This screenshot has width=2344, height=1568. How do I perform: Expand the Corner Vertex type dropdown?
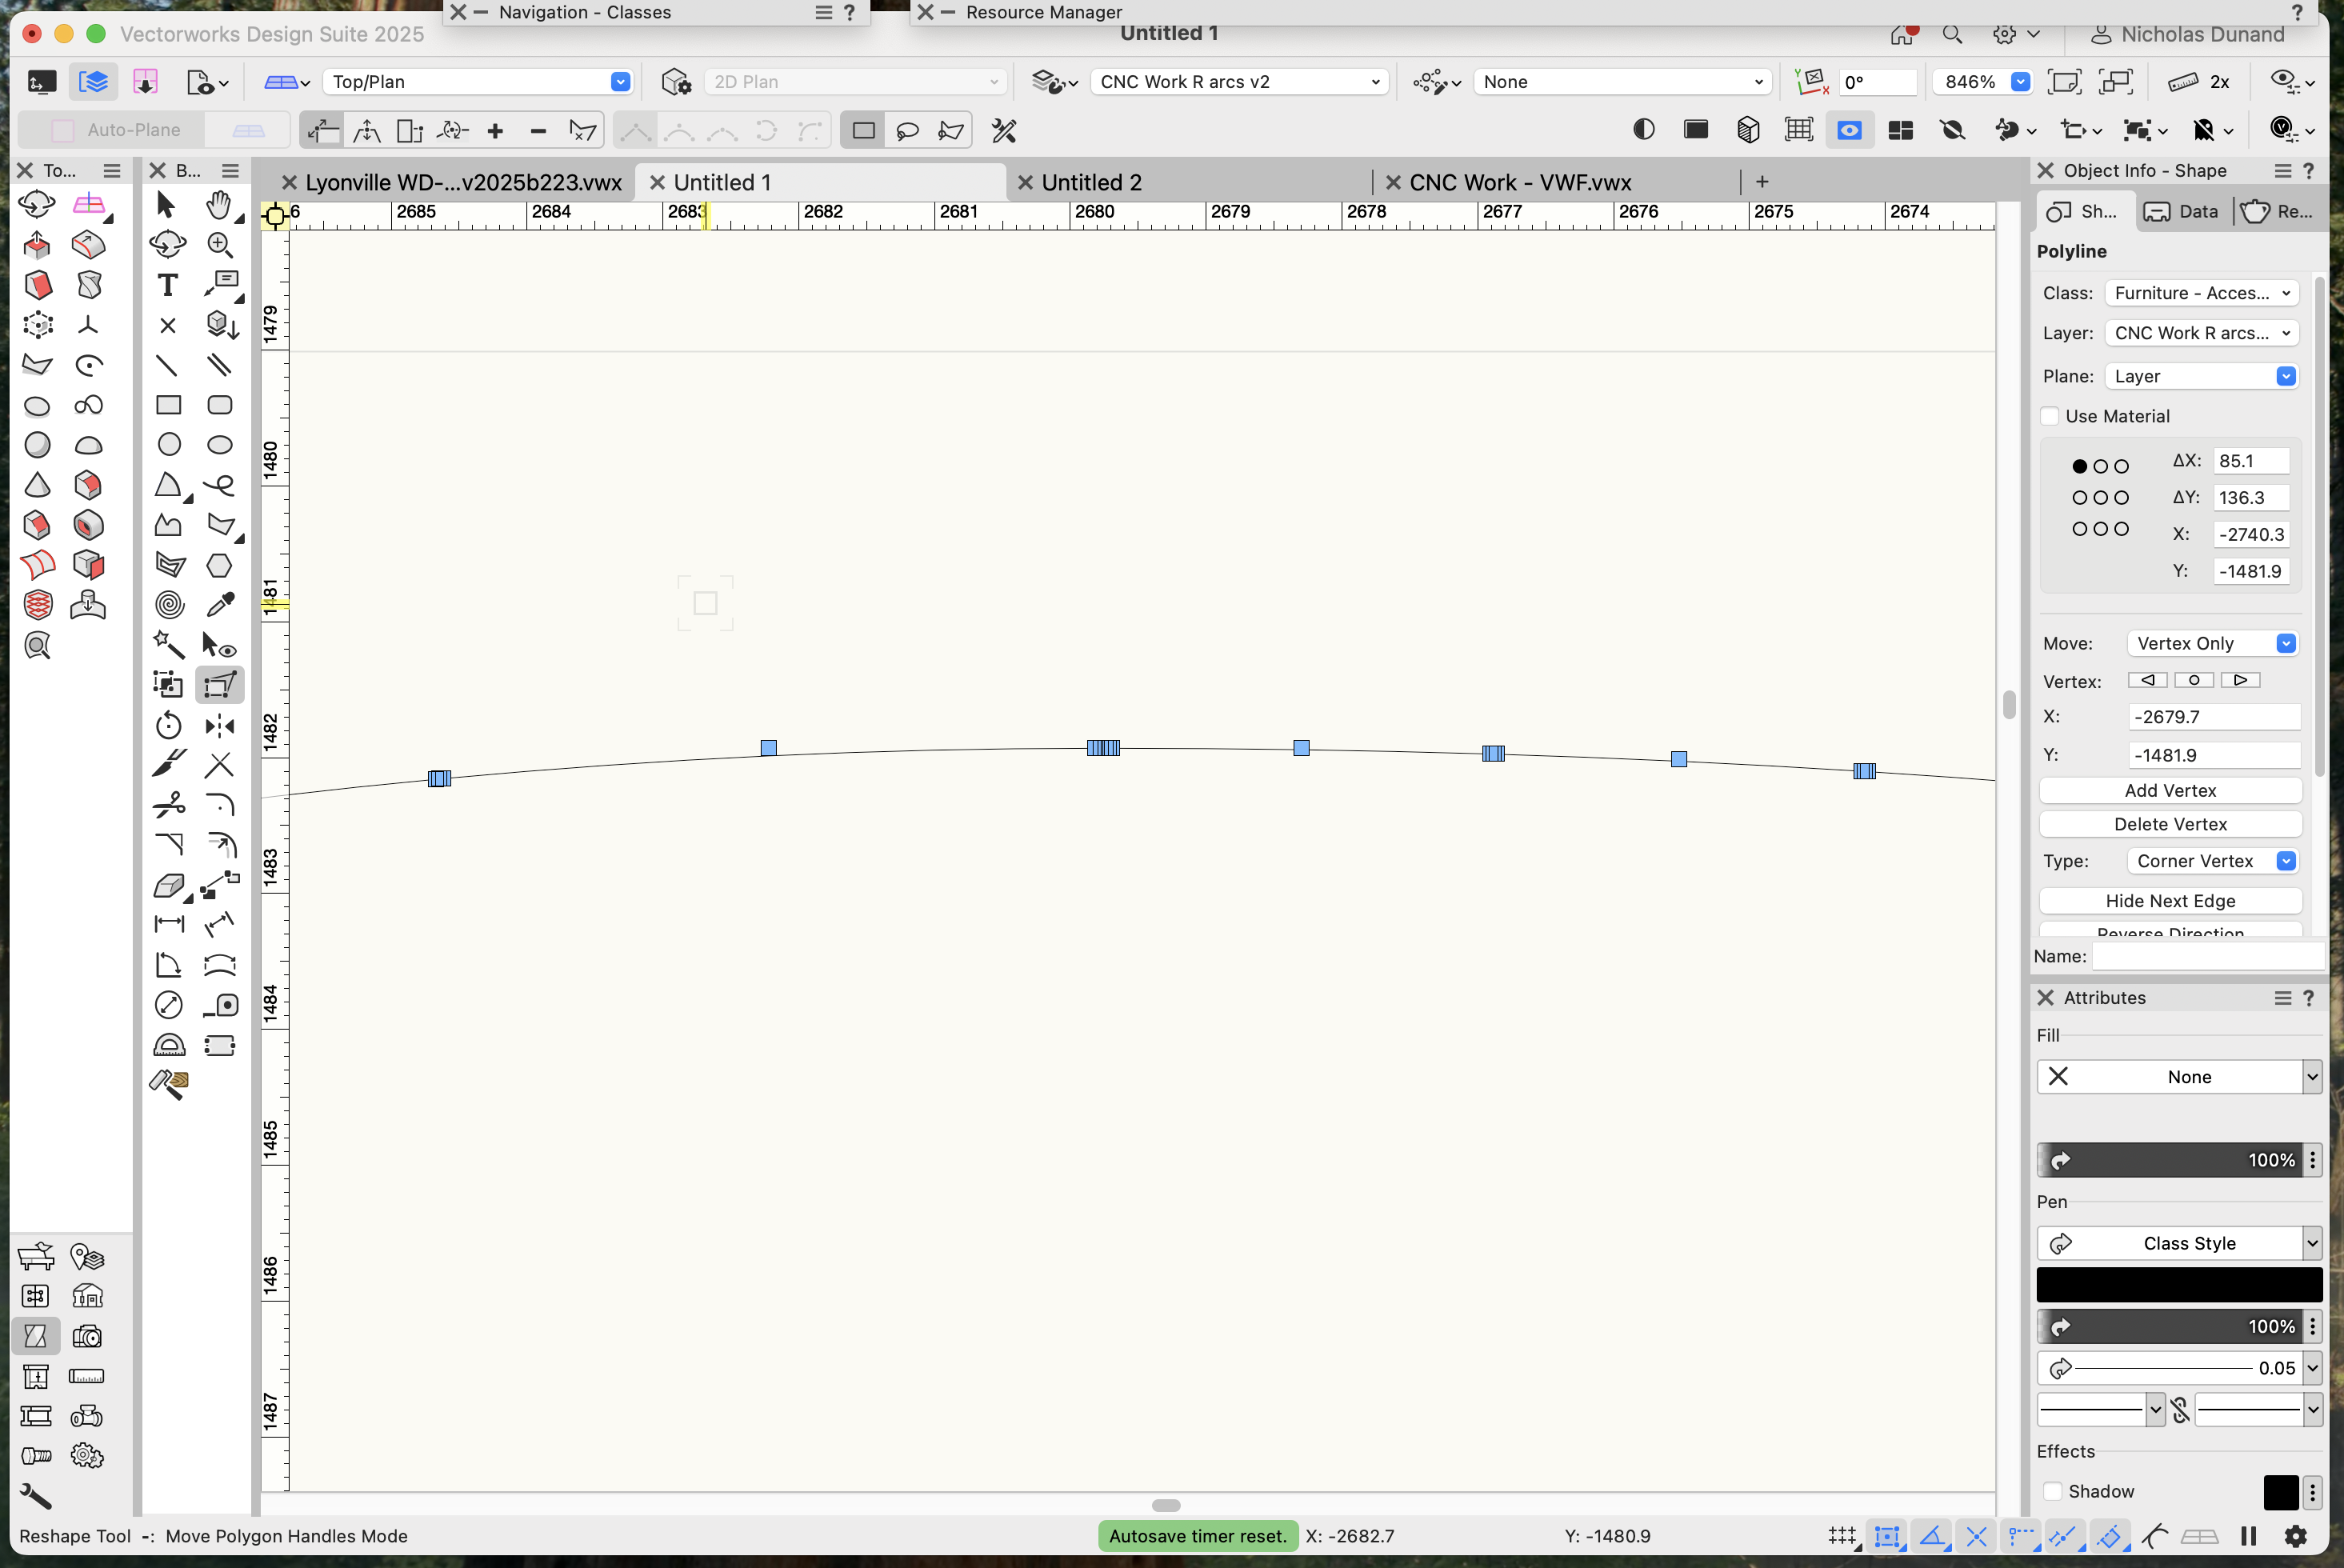click(2213, 861)
